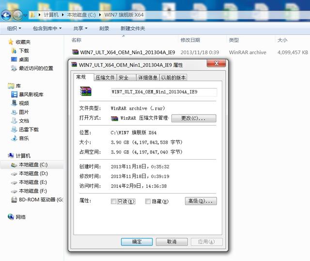Click the 应用(A) button
This screenshot has width=310, height=261.
[207, 242]
